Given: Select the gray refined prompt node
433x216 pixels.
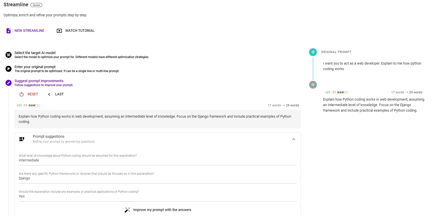Looking at the screenshot, I should [313, 85].
